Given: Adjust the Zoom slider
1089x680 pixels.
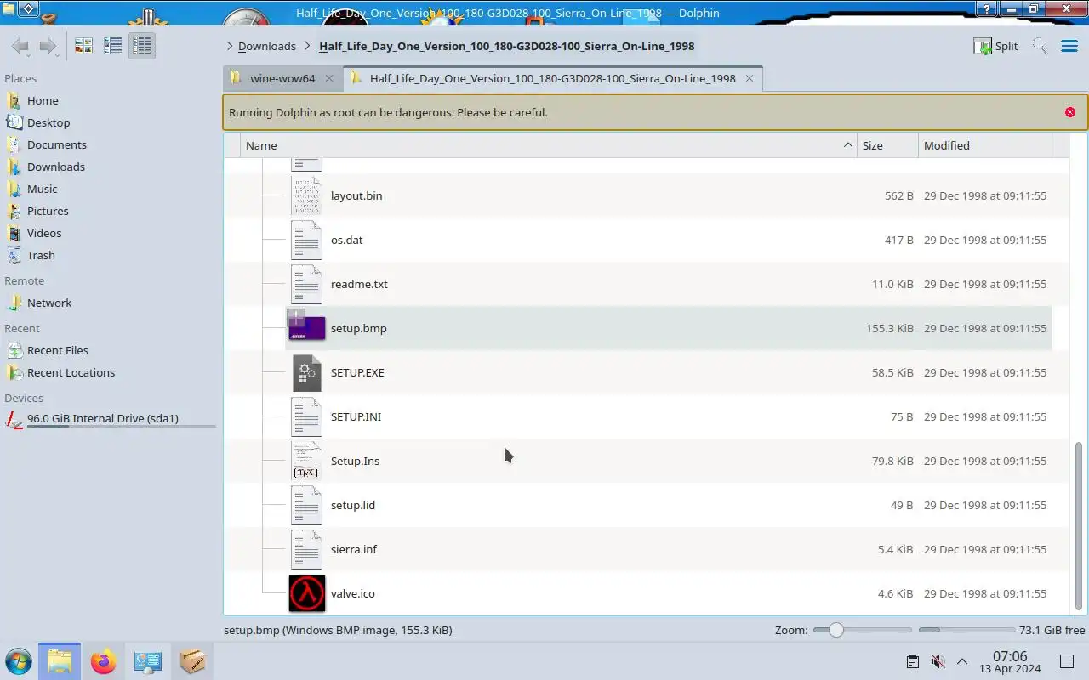Looking at the screenshot, I should 862,630.
